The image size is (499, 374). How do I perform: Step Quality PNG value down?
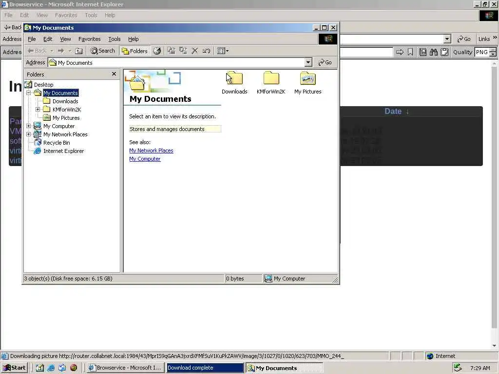coord(493,55)
